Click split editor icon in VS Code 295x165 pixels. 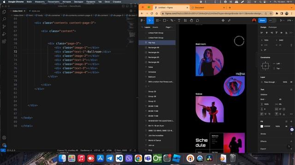tap(131, 11)
